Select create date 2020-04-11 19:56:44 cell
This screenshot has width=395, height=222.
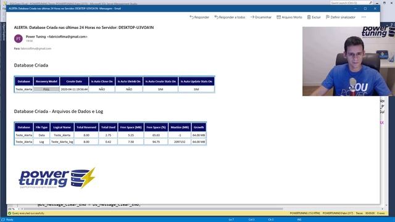(x=74, y=89)
